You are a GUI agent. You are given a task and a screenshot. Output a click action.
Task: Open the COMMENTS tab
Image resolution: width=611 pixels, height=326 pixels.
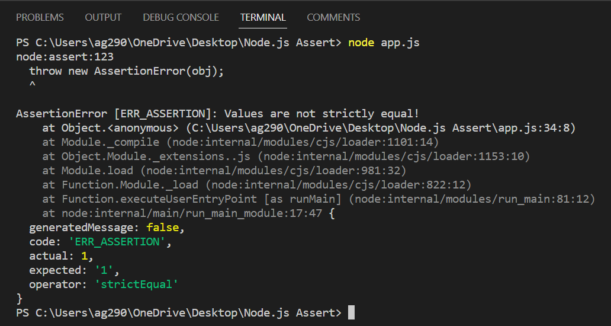tap(333, 18)
